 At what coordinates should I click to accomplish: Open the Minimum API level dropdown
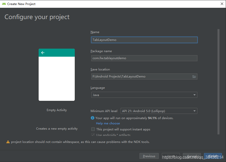[x=159, y=111]
